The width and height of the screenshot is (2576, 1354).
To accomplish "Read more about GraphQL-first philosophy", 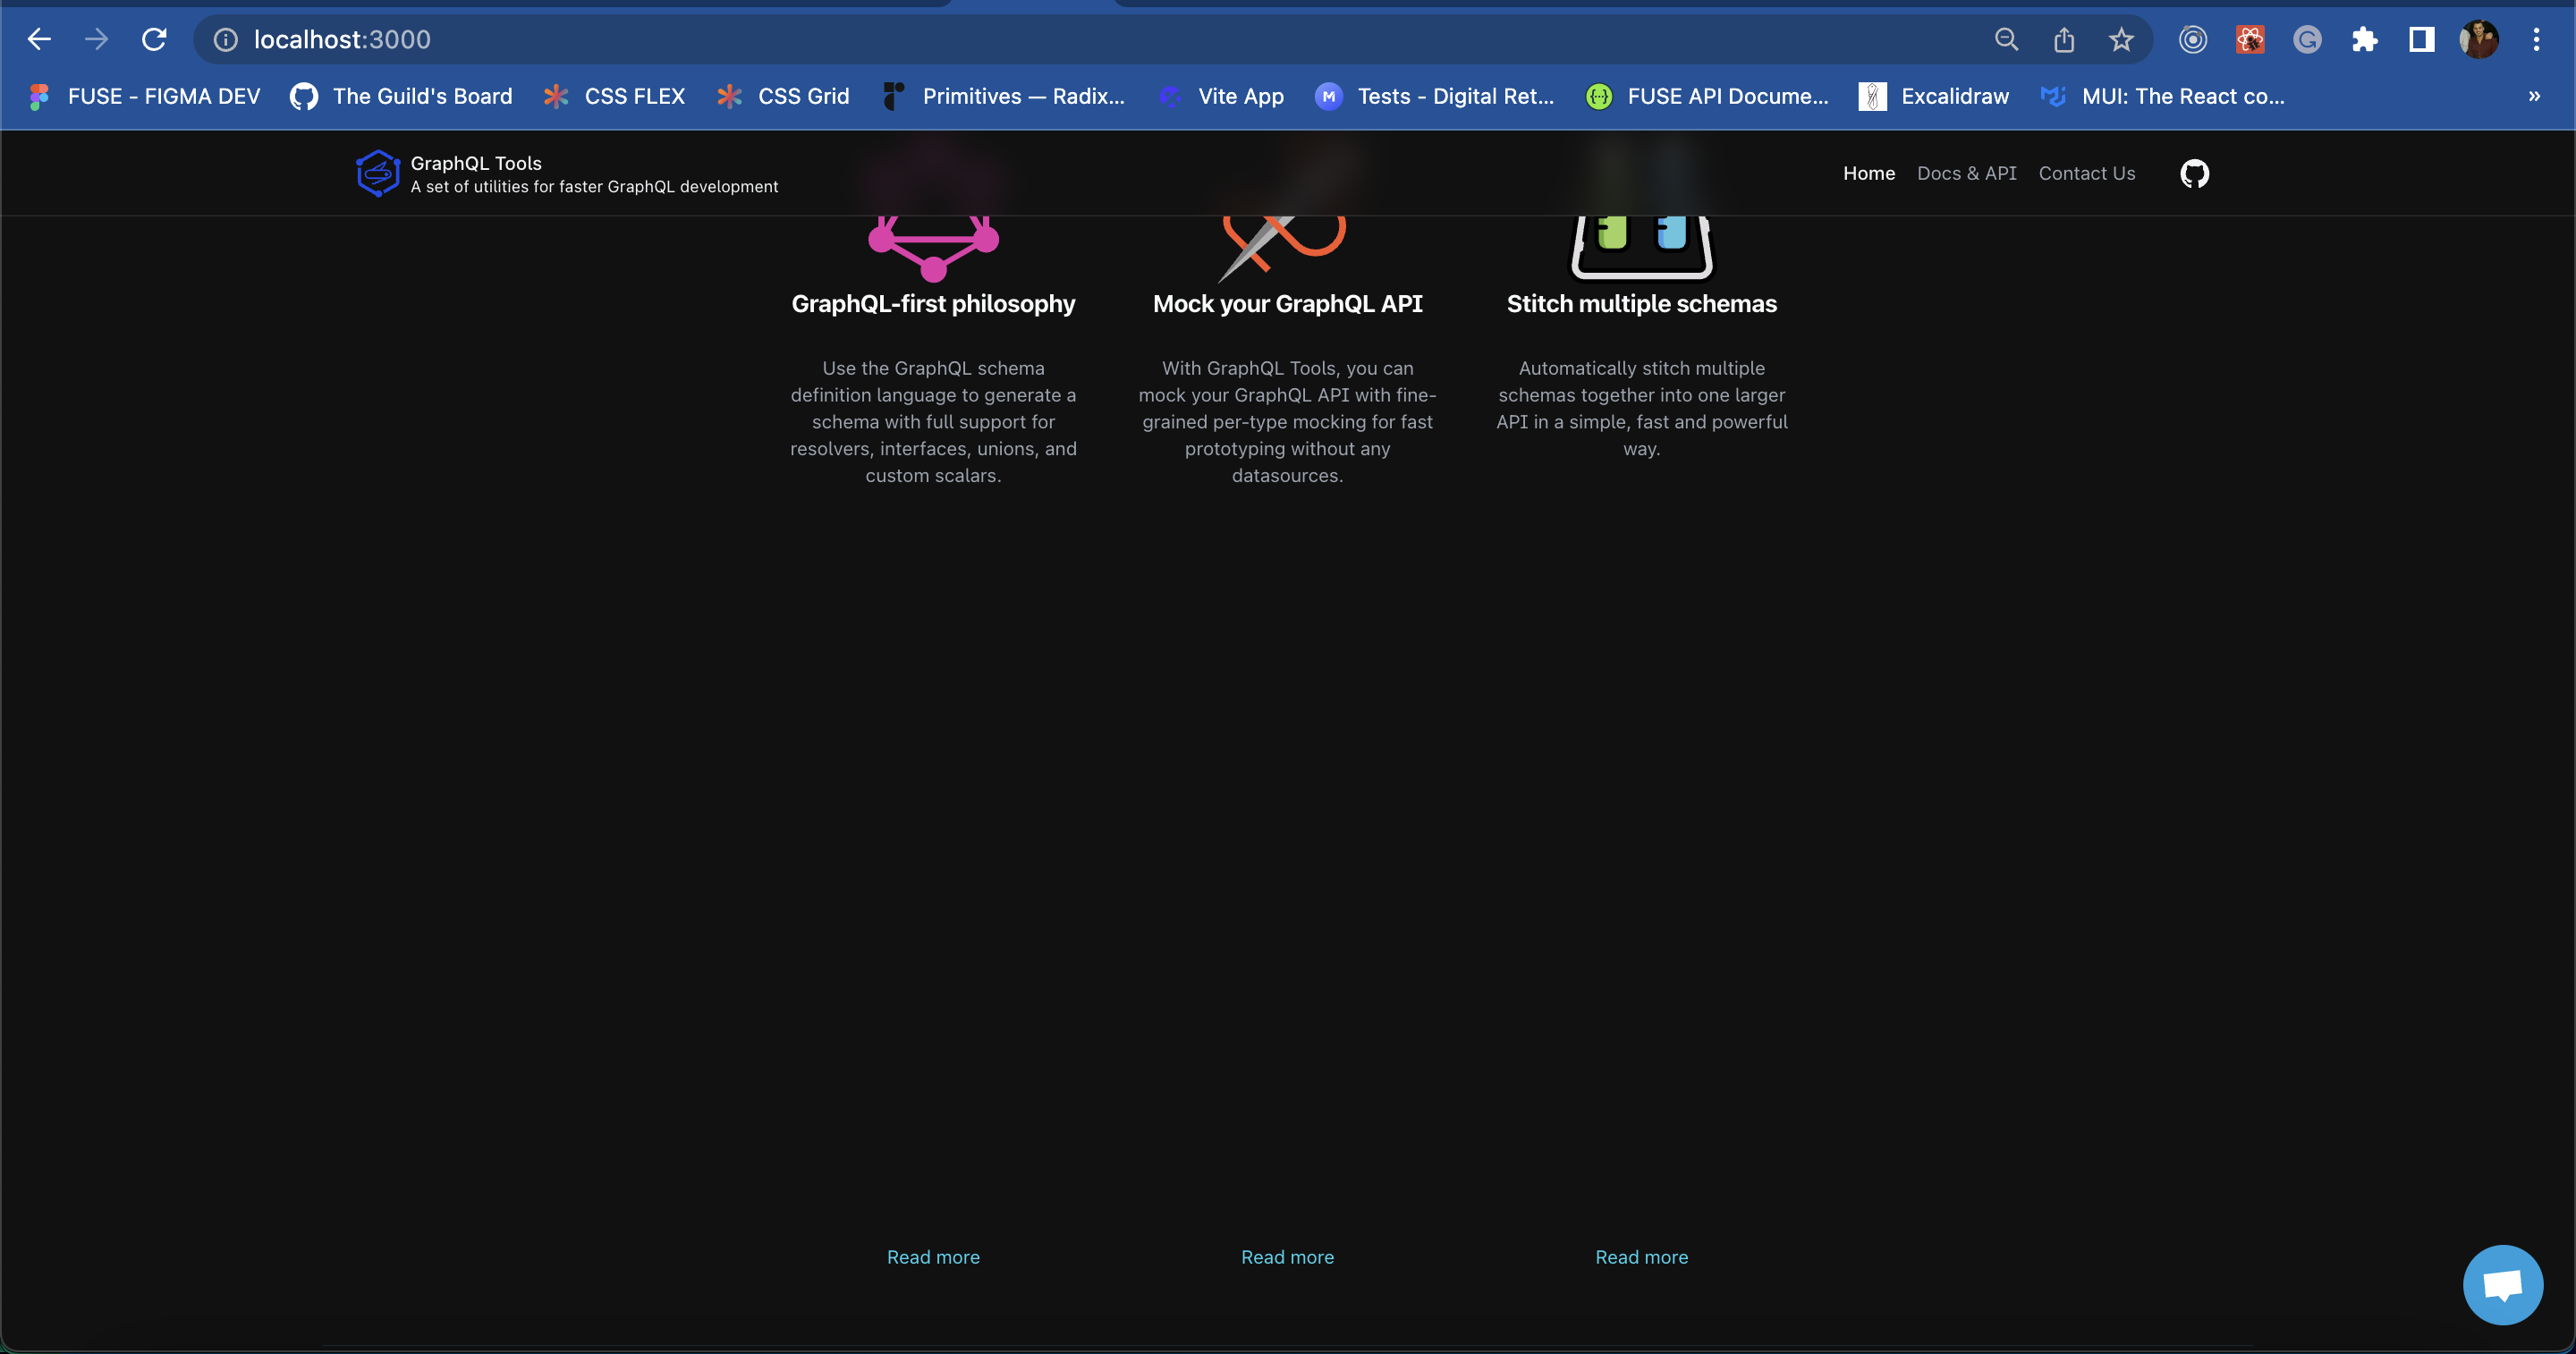I will 933,1257.
